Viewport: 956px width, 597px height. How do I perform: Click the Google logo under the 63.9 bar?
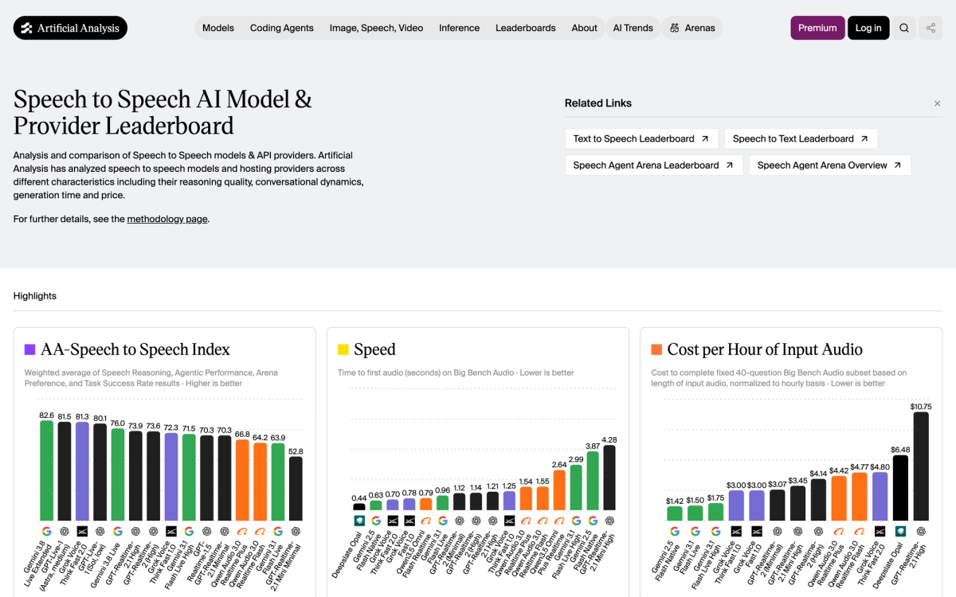pyautogui.click(x=278, y=531)
